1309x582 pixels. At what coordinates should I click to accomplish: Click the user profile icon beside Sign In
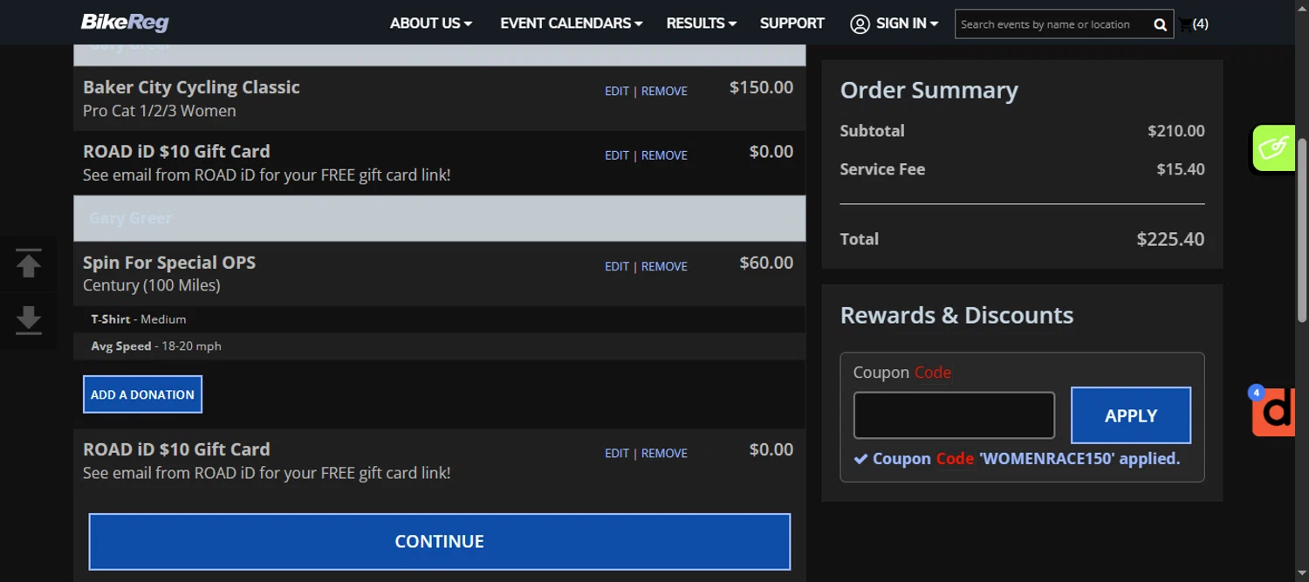click(860, 24)
